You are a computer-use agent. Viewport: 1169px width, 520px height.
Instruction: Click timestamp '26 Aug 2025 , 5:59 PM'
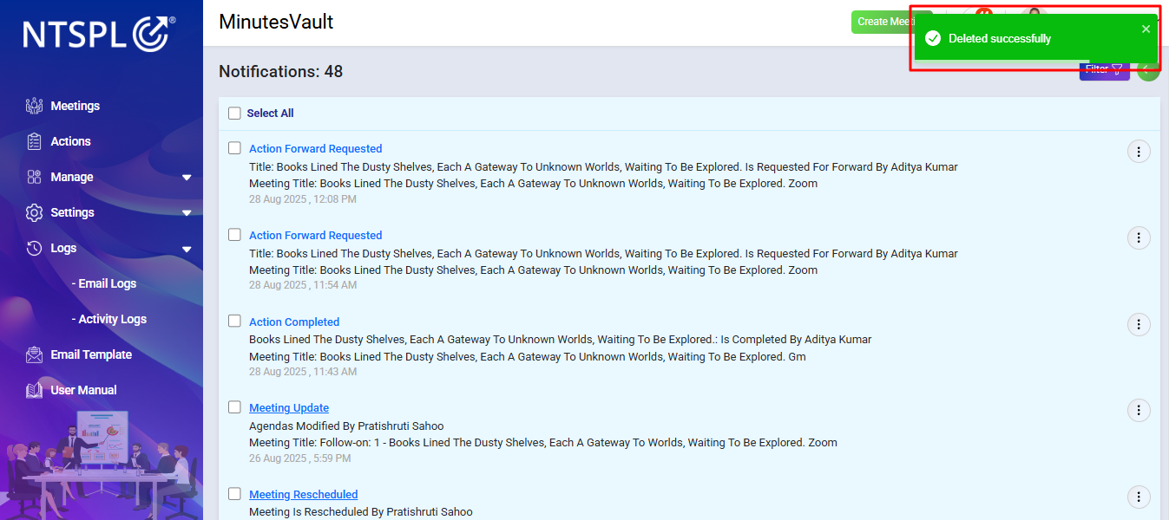(300, 458)
